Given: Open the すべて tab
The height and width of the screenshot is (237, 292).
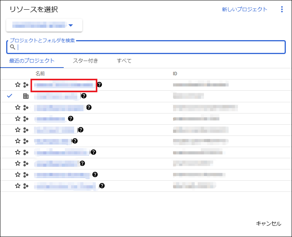Looking at the screenshot, I should click(124, 61).
